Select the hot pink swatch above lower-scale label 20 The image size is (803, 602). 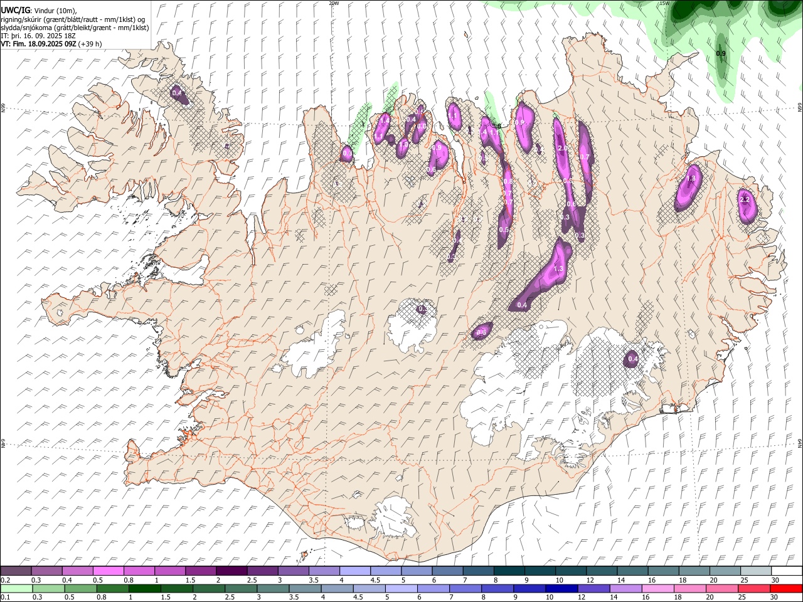tap(721, 588)
